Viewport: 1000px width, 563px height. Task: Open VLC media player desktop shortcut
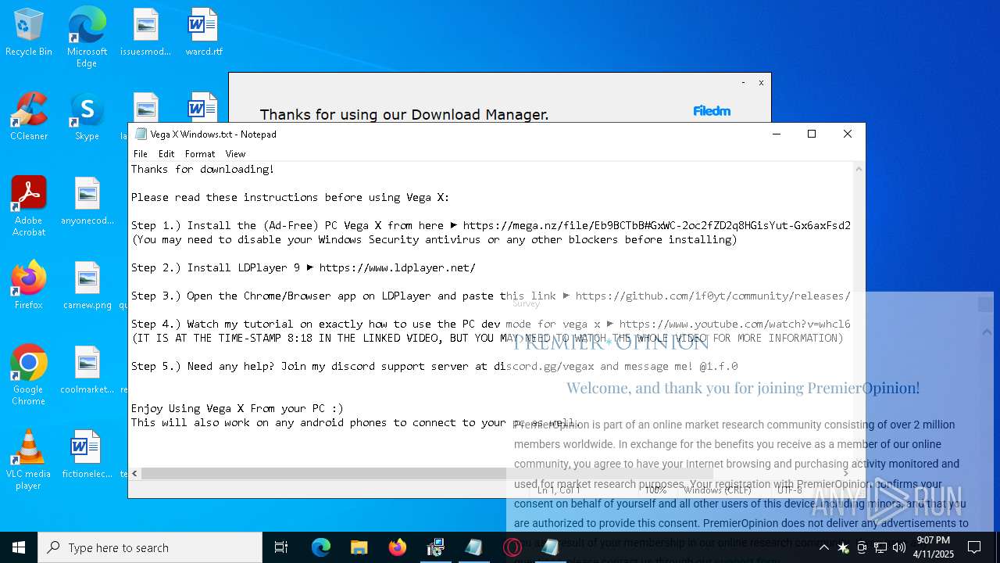pos(29,460)
